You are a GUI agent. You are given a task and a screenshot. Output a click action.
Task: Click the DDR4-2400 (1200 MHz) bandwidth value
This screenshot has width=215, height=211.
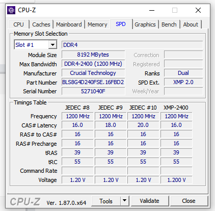tap(93, 64)
